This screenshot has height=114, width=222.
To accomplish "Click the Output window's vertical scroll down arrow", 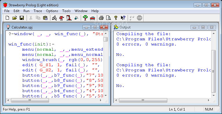I will coord(214,96).
